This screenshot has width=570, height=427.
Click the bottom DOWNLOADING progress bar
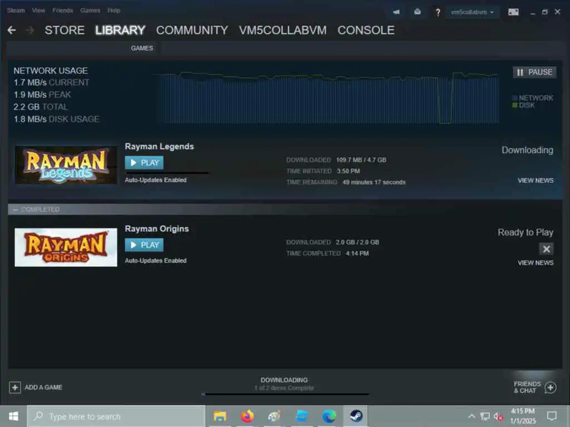[286, 394]
